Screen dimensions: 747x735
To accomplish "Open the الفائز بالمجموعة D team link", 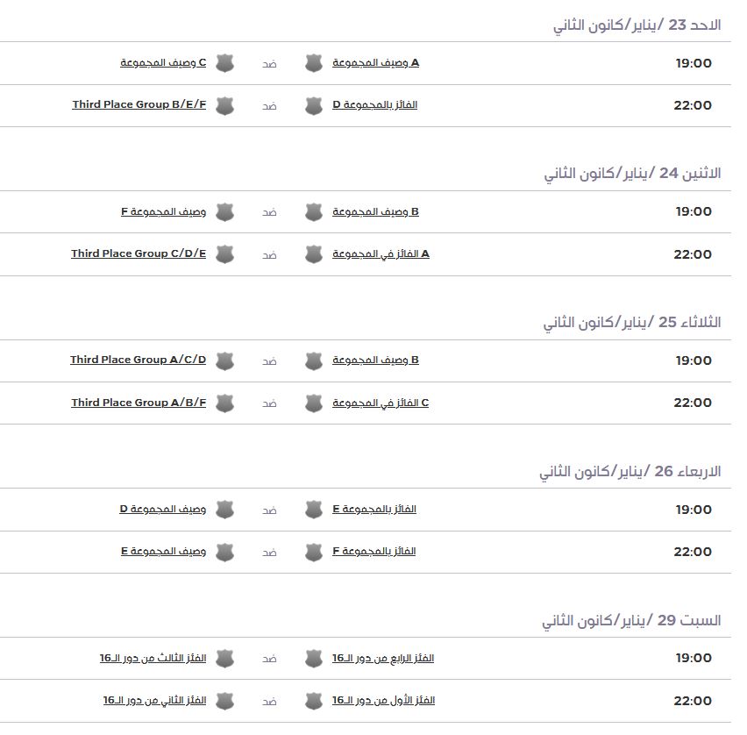I will coord(374,105).
